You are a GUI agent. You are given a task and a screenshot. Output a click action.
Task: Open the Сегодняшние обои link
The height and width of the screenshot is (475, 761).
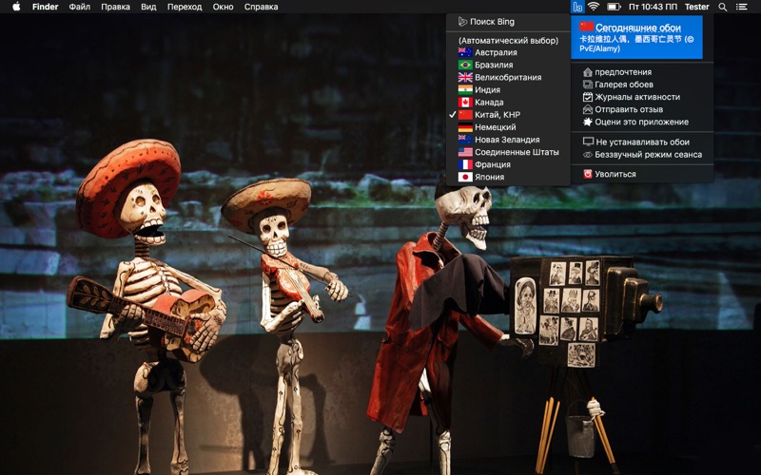pyautogui.click(x=638, y=28)
